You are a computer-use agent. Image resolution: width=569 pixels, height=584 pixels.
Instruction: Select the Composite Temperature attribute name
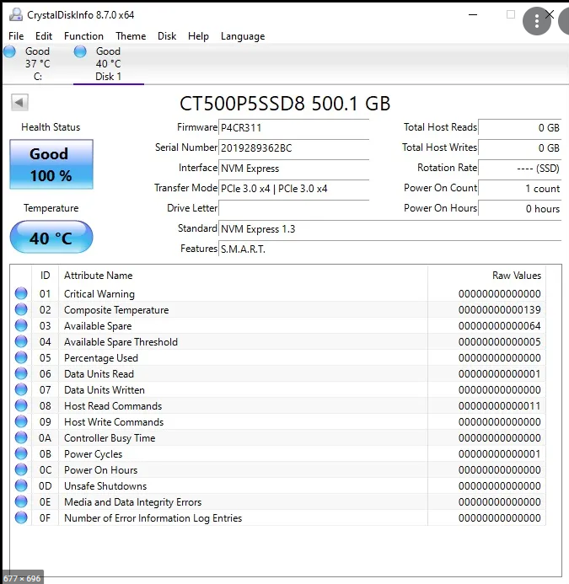116,310
